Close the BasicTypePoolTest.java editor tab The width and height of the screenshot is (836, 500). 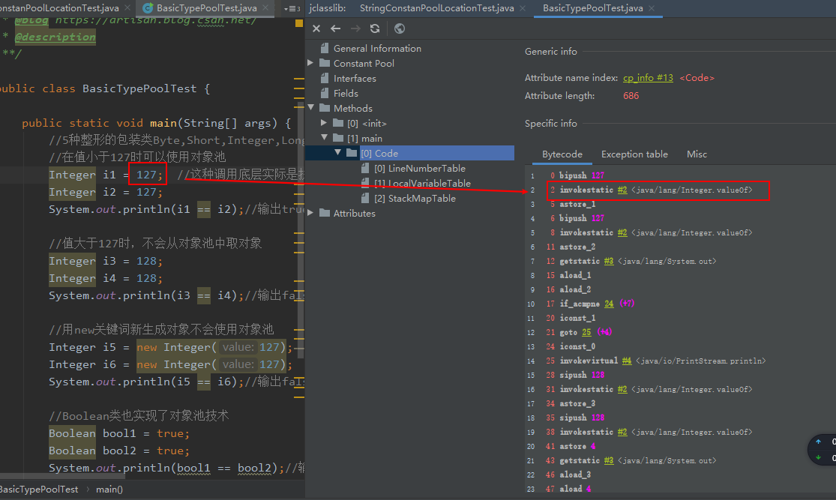click(265, 8)
